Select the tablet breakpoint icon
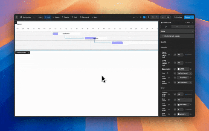The image size is (209, 131). [x=153, y=17]
